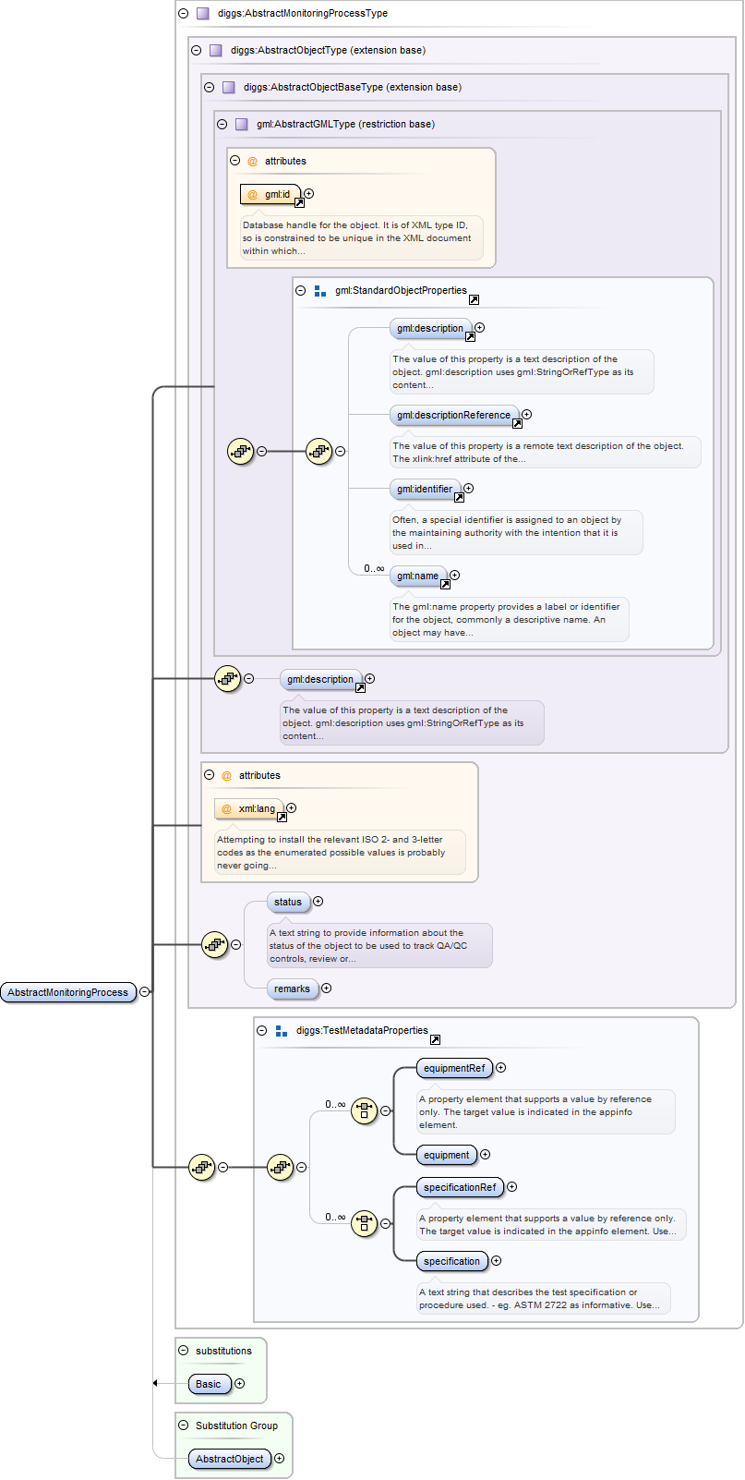Expand the remarks element
The width and height of the screenshot is (745, 1480).
click(x=326, y=989)
